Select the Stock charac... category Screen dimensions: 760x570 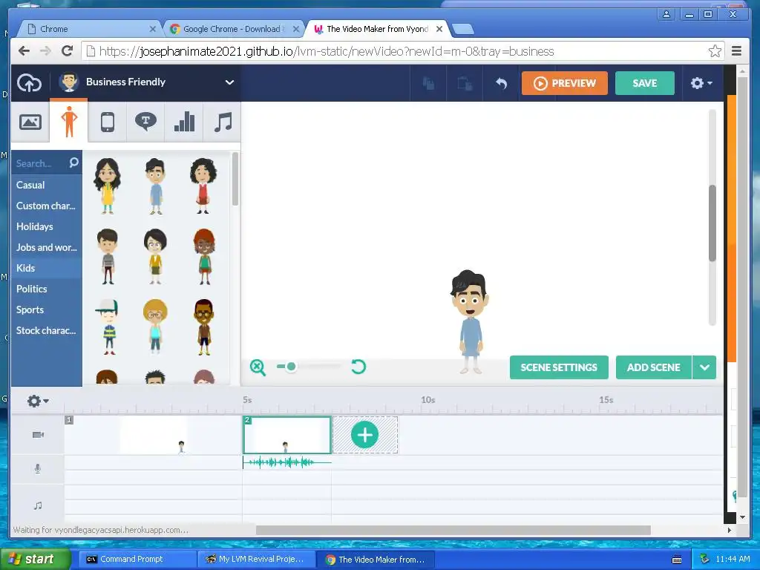47,330
